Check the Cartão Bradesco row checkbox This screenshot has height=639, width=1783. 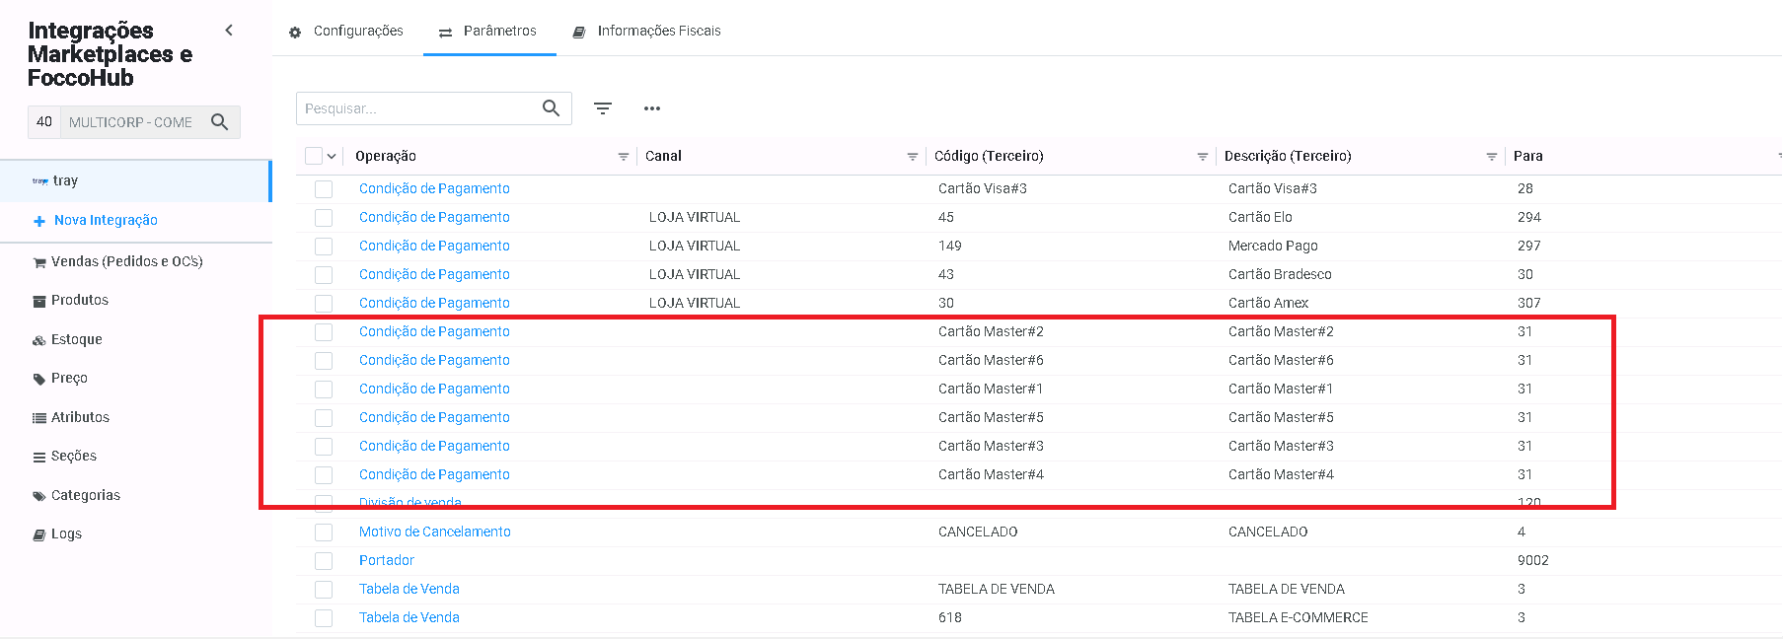[324, 275]
